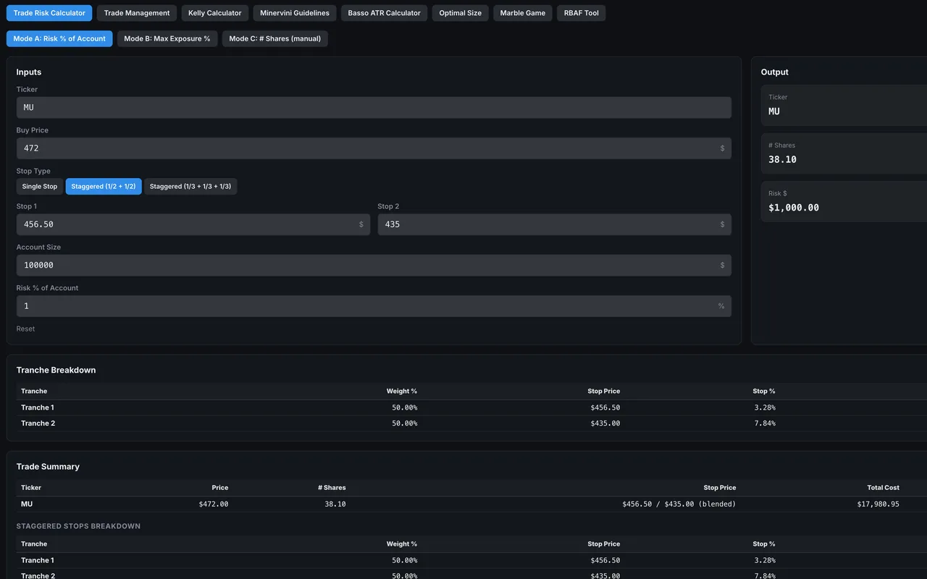Click $456.50 stop price in Tranche Breakdown
This screenshot has height=579, width=927.
point(605,407)
